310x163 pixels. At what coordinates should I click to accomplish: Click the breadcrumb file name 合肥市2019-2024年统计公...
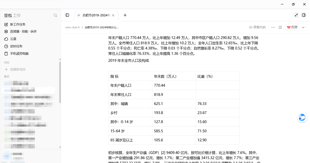point(102,27)
